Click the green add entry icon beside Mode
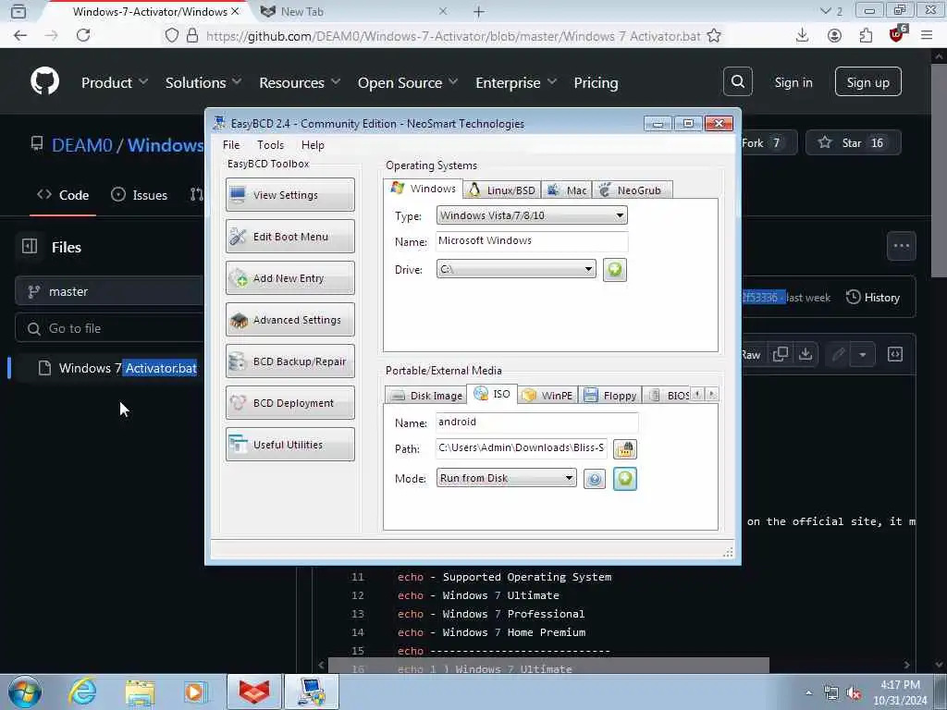 click(x=624, y=479)
